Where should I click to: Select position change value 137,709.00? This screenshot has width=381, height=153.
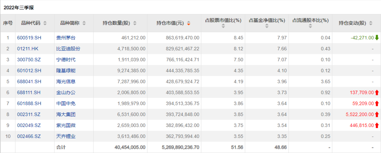coord(362,93)
